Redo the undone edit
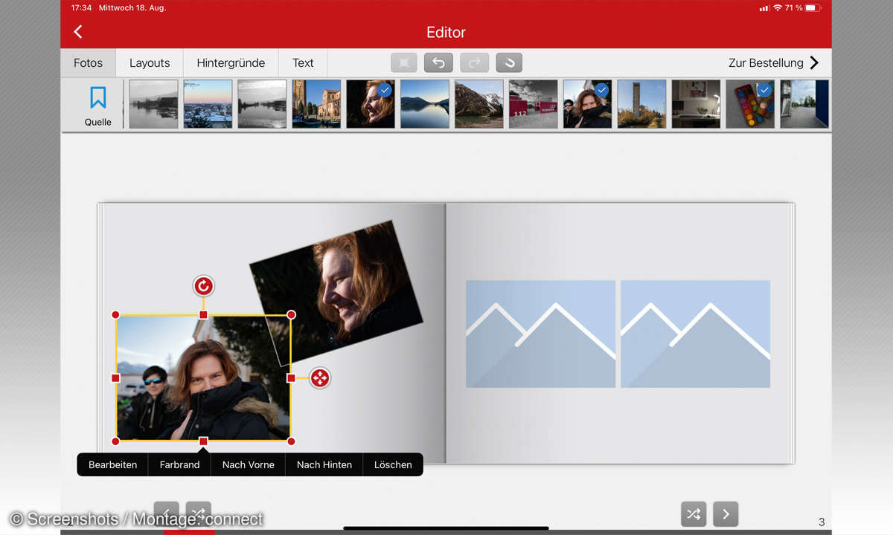Viewport: 893px width, 535px height. 474,63
